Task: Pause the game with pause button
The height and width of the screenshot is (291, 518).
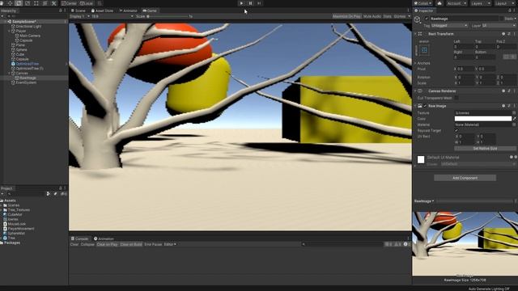Action: tap(250, 3)
